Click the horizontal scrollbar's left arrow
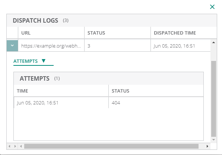Viewport: 222px width, 155px height. pyautogui.click(x=21, y=146)
